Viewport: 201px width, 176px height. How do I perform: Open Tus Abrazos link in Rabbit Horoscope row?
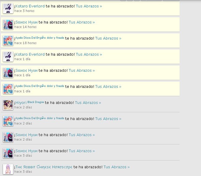point(117,167)
